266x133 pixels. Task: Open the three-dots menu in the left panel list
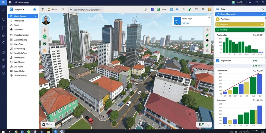coord(36,35)
